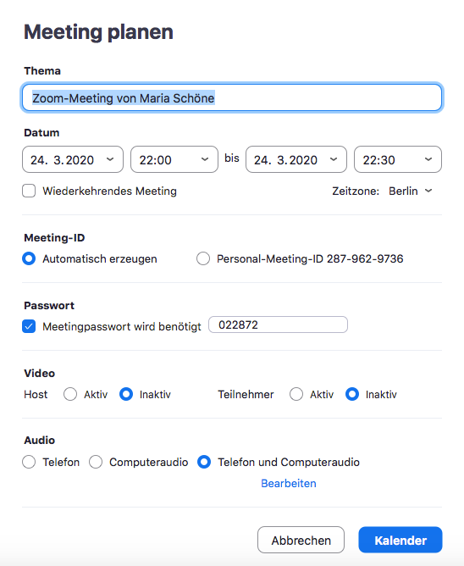Viewport: 464px width, 566px height.
Task: Expand the 22:00 start time dropdown
Action: point(174,159)
